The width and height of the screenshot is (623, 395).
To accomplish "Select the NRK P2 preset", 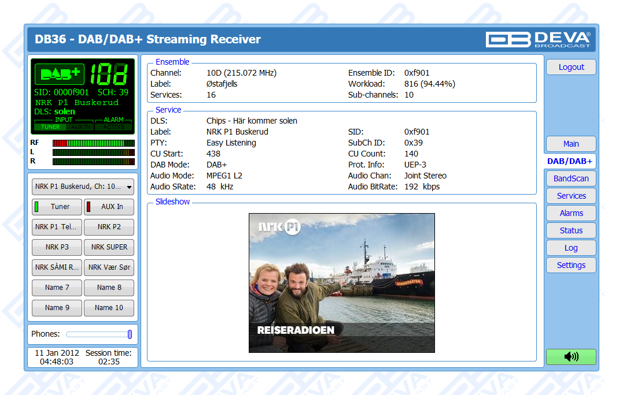I will 109,227.
